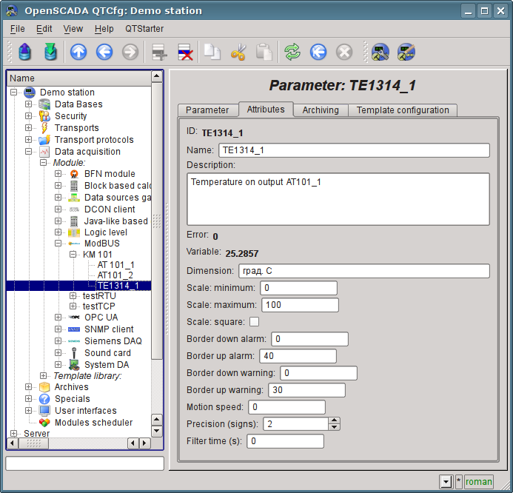Toggle the Scale: square checkbox
This screenshot has height=493, width=513.
tap(254, 322)
